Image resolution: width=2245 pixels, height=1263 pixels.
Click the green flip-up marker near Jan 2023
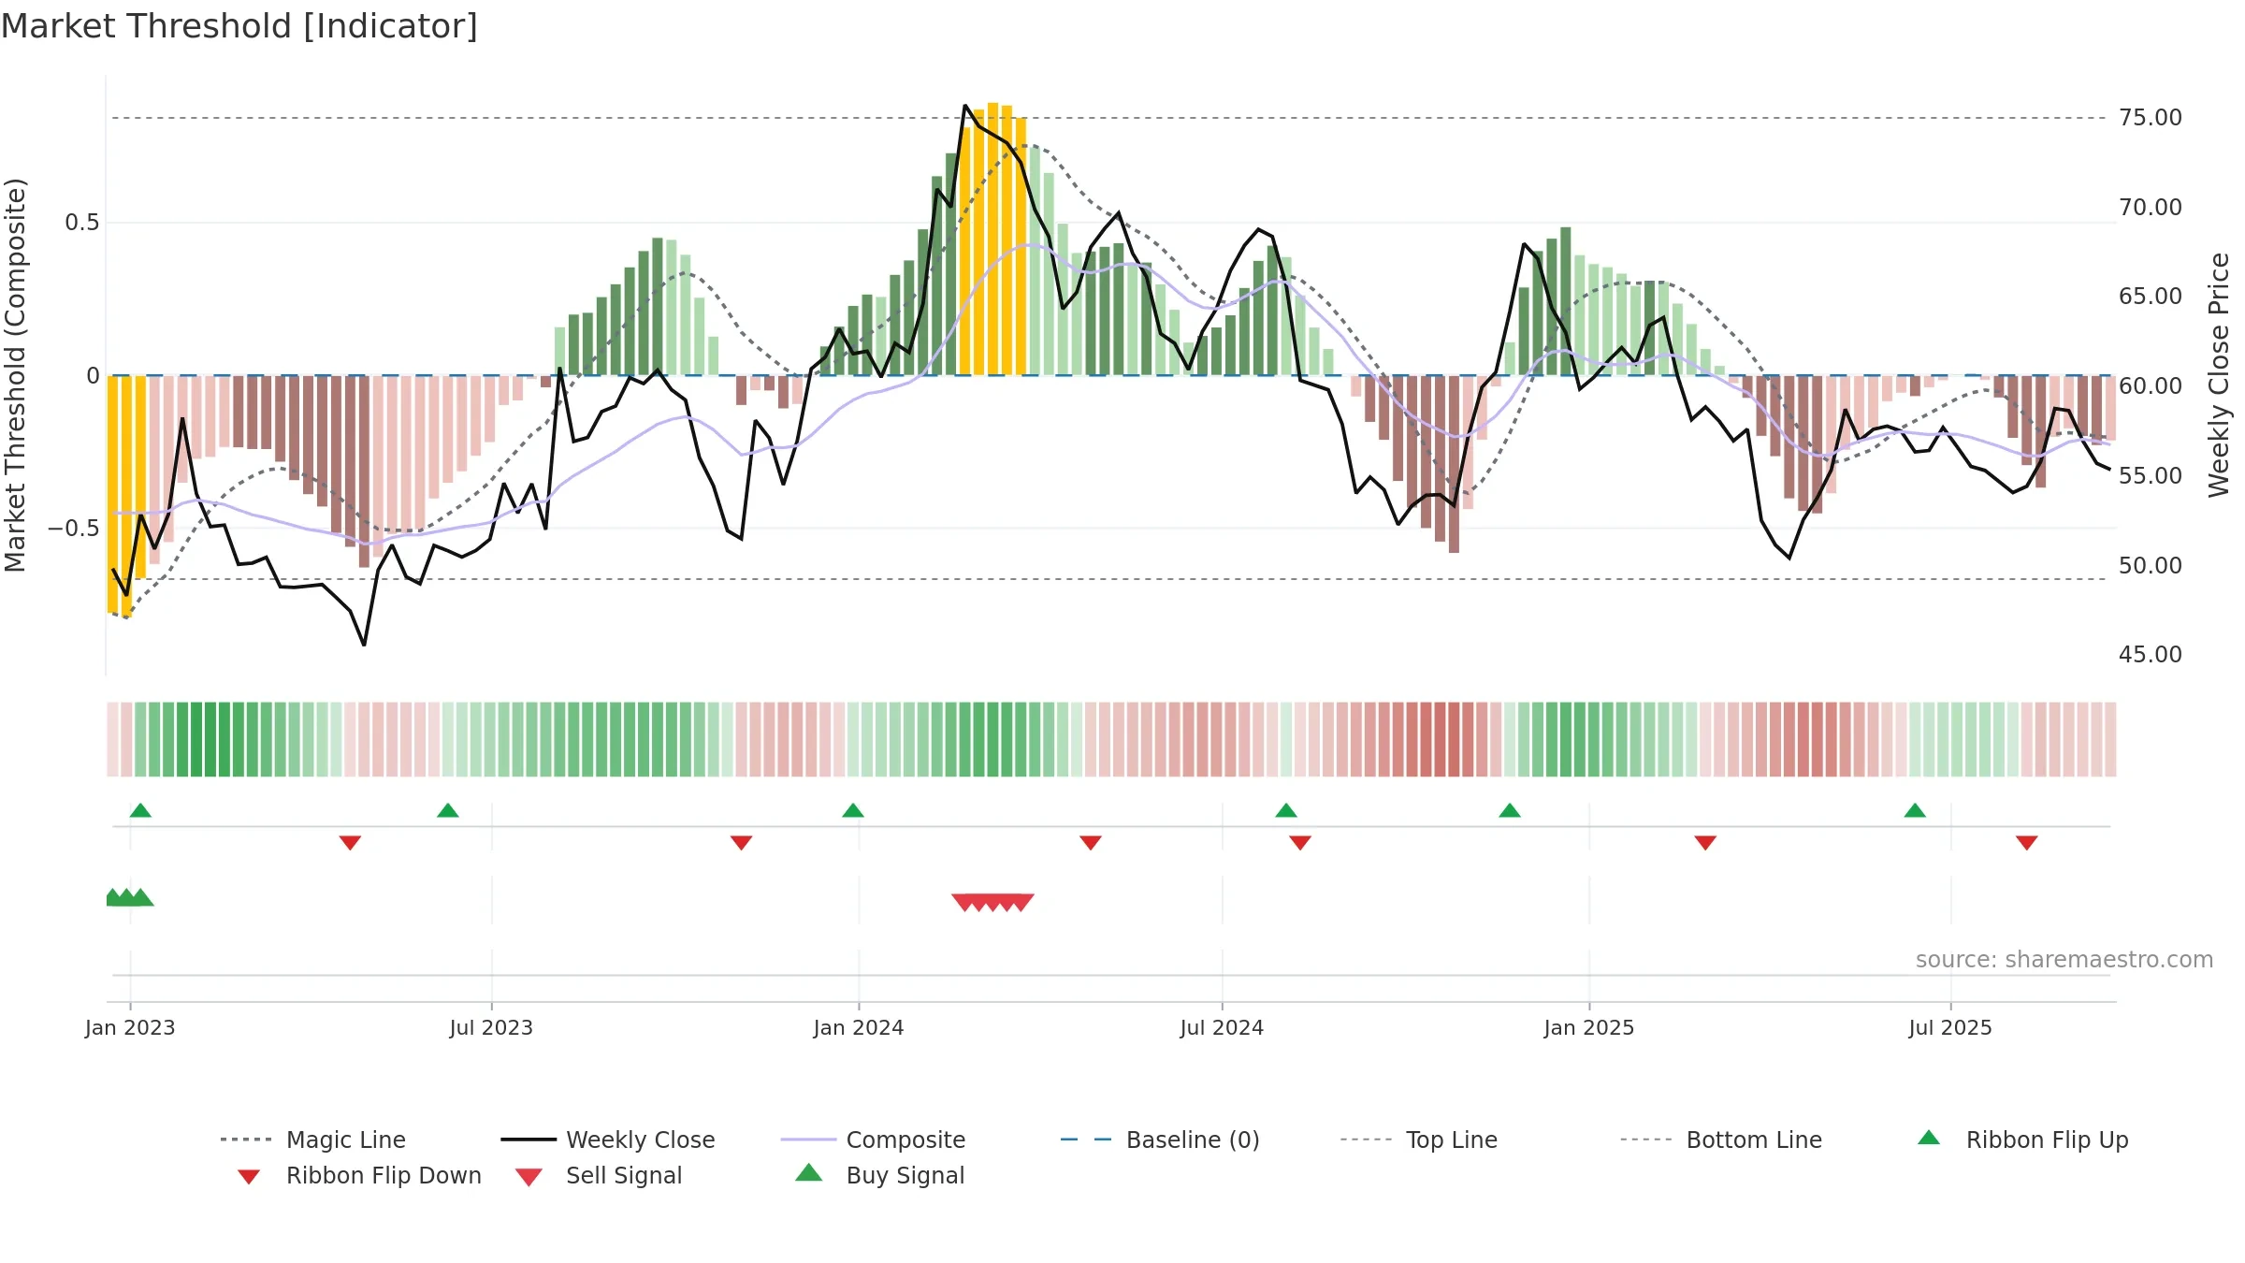(x=140, y=810)
